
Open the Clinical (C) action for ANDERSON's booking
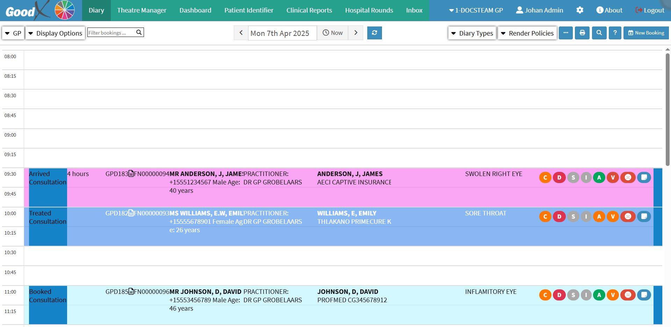(x=545, y=177)
